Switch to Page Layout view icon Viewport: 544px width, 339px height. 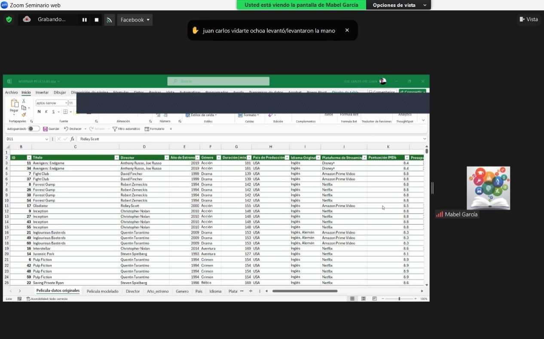click(364, 299)
